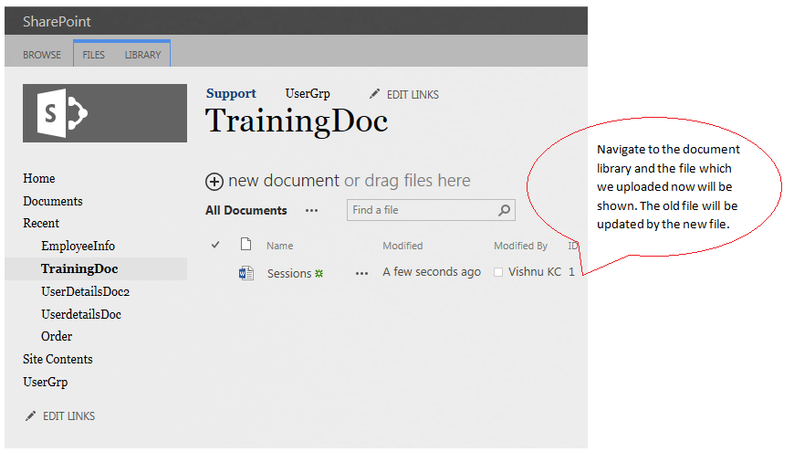This screenshot has height=452, width=794.
Task: Open the FILES ribbon tab
Action: coord(94,55)
